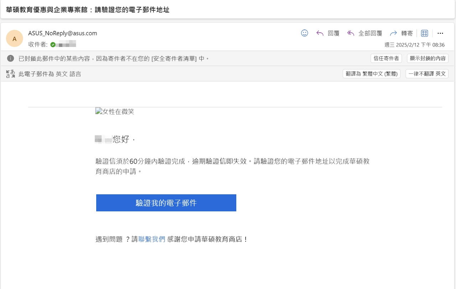The width and height of the screenshot is (456, 289).
Task: Click the blocked content info icon
Action: (10, 58)
